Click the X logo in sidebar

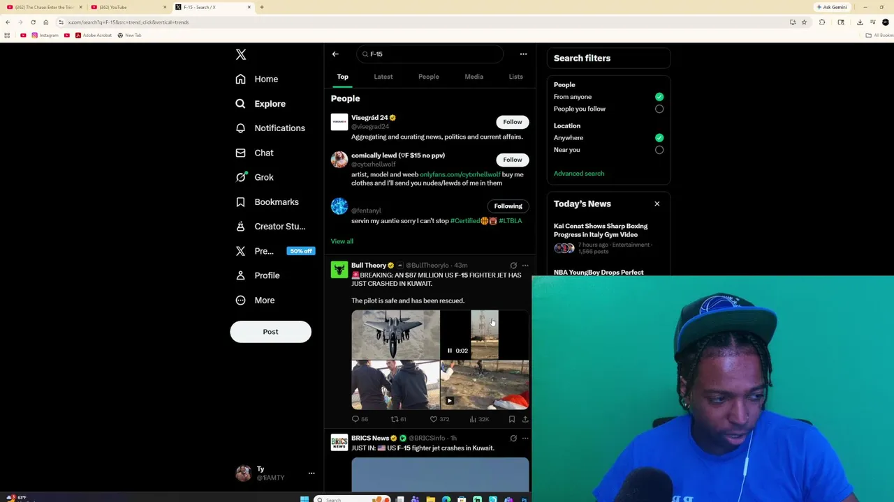(x=241, y=54)
